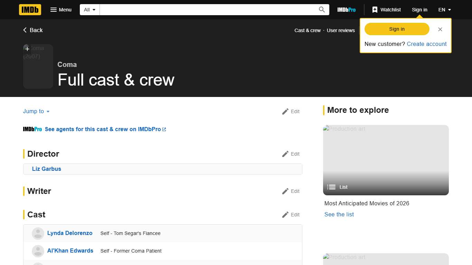Open Liz Garbus director page
This screenshot has height=265, width=472.
(x=47, y=169)
